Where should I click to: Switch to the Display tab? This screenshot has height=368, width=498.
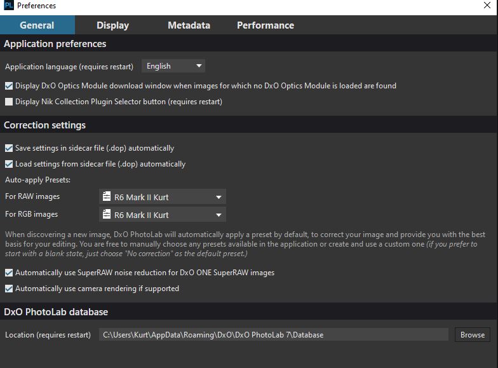[112, 25]
